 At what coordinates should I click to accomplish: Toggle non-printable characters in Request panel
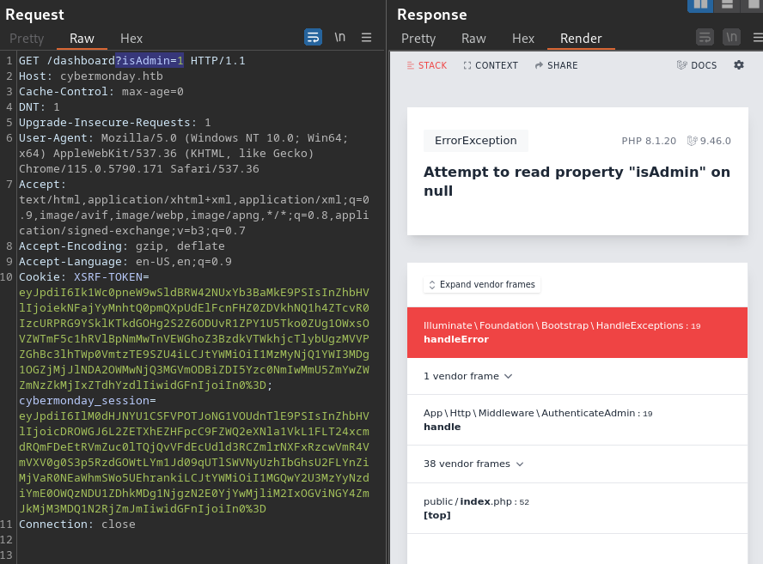pyautogui.click(x=340, y=38)
